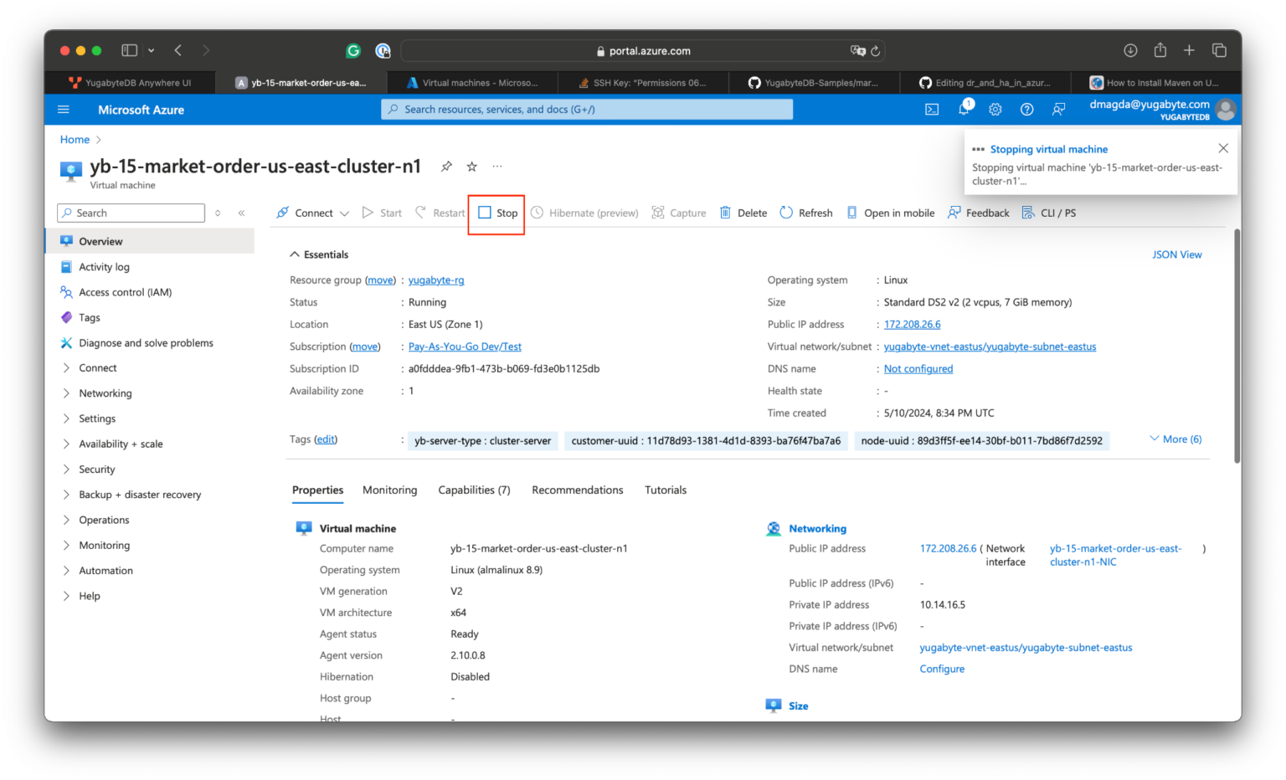
Task: Collapse the left sidebar with the double chevron
Action: click(241, 213)
